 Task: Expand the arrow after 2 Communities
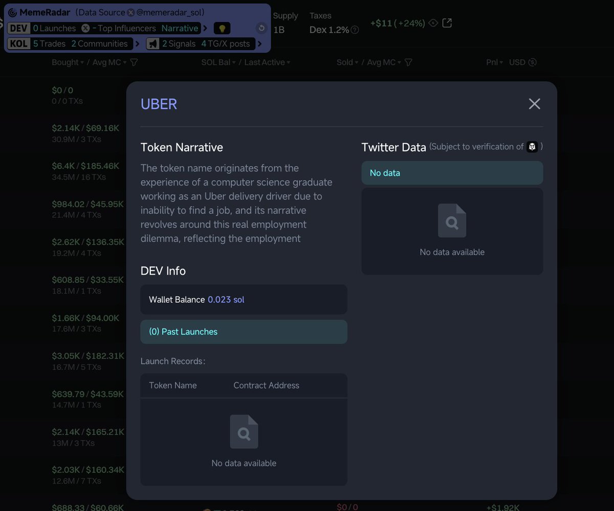point(137,44)
